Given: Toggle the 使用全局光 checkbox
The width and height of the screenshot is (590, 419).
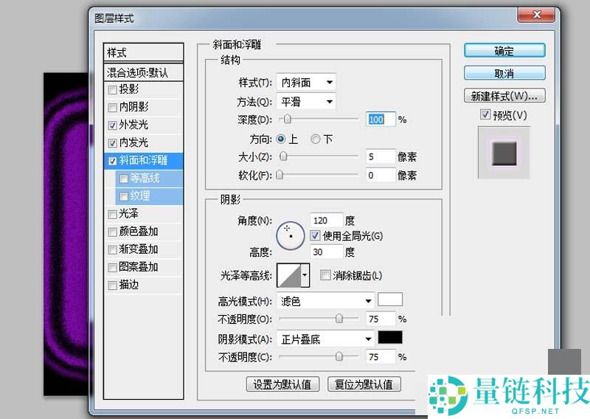Looking at the screenshot, I should [316, 236].
